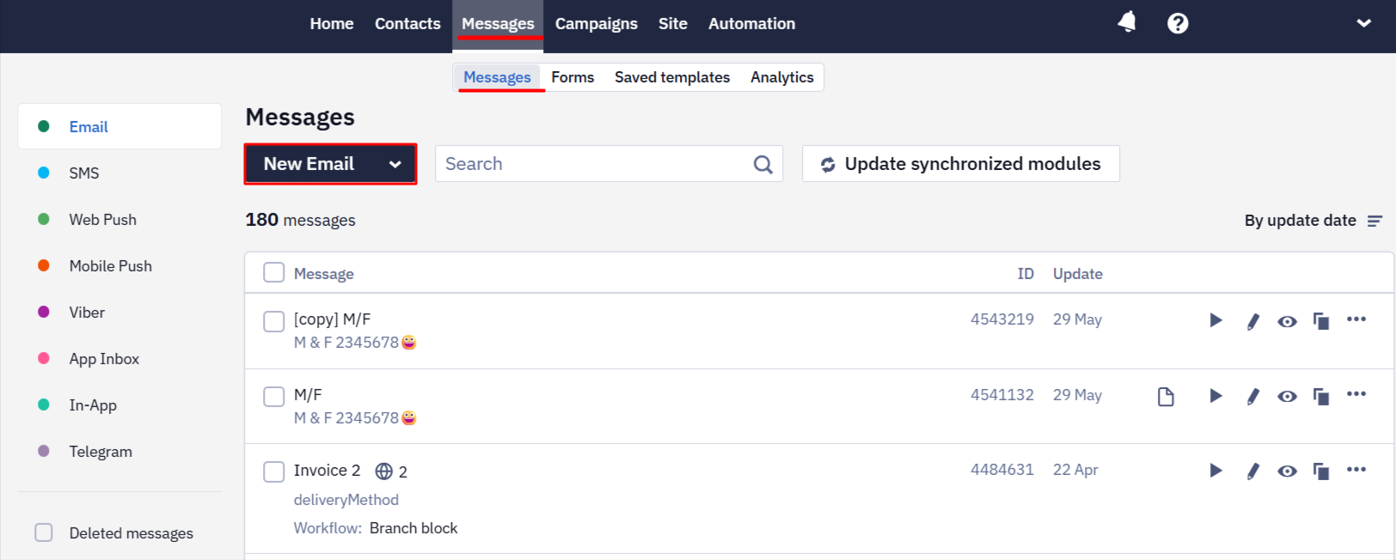
Task: Open the help question mark icon
Action: coord(1178,23)
